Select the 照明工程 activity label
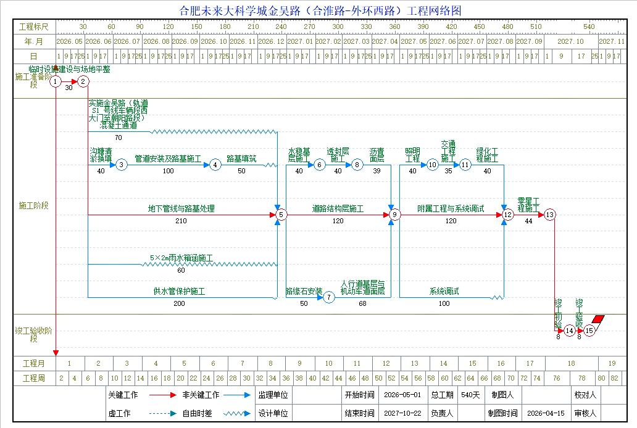The height and width of the screenshot is (428, 637). pyautogui.click(x=413, y=155)
